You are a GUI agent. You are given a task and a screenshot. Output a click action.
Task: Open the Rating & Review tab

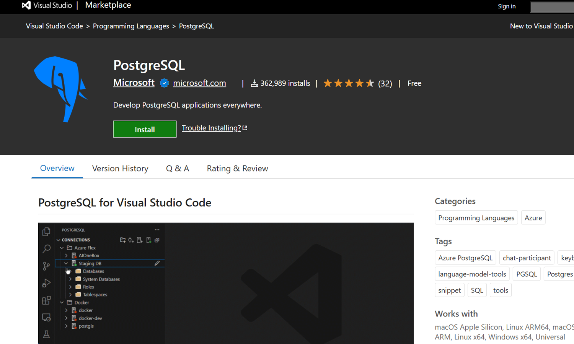[x=237, y=169]
